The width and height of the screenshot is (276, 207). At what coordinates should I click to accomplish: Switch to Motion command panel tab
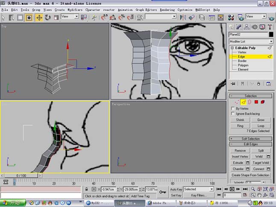click(x=255, y=27)
